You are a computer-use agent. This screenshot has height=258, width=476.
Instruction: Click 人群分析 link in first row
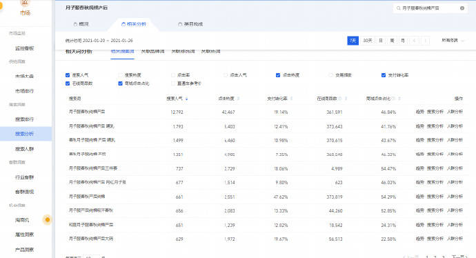tap(455, 112)
